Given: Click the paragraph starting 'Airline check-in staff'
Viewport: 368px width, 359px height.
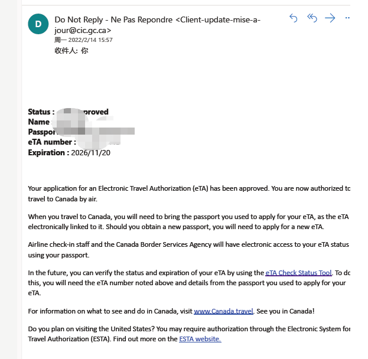Looking at the screenshot, I should (x=188, y=250).
